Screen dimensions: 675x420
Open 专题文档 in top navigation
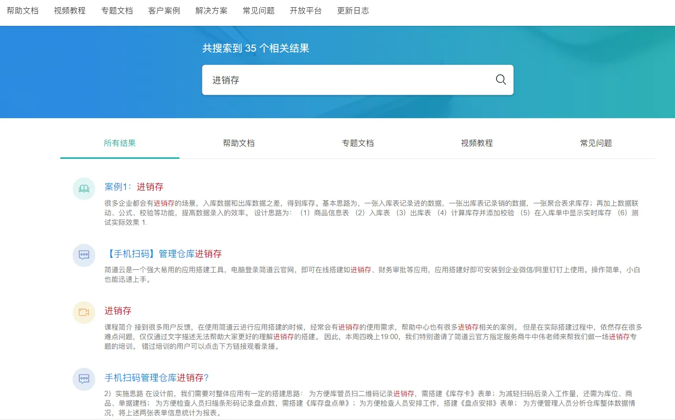click(117, 11)
